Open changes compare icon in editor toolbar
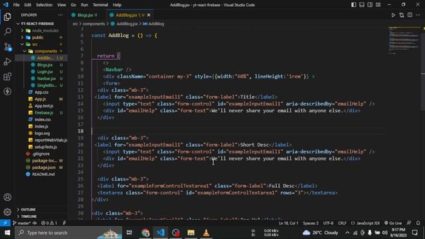The image size is (425, 239). 401,15
